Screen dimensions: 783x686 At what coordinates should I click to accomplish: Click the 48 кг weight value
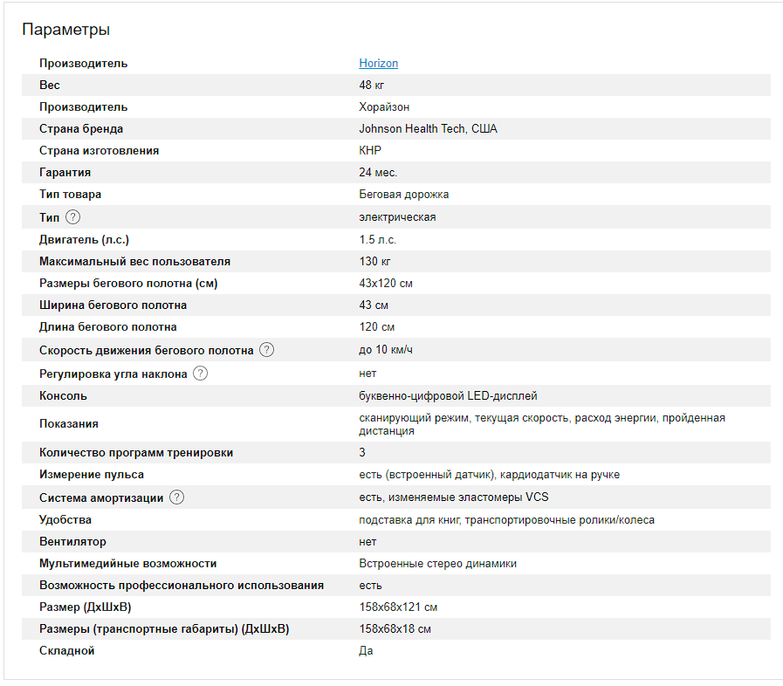(x=372, y=86)
